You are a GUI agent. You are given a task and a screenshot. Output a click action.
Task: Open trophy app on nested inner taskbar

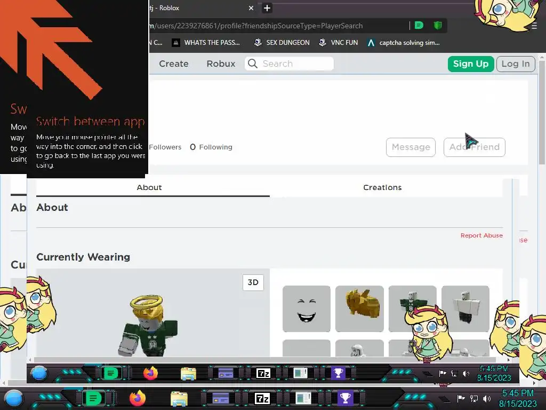(x=338, y=373)
